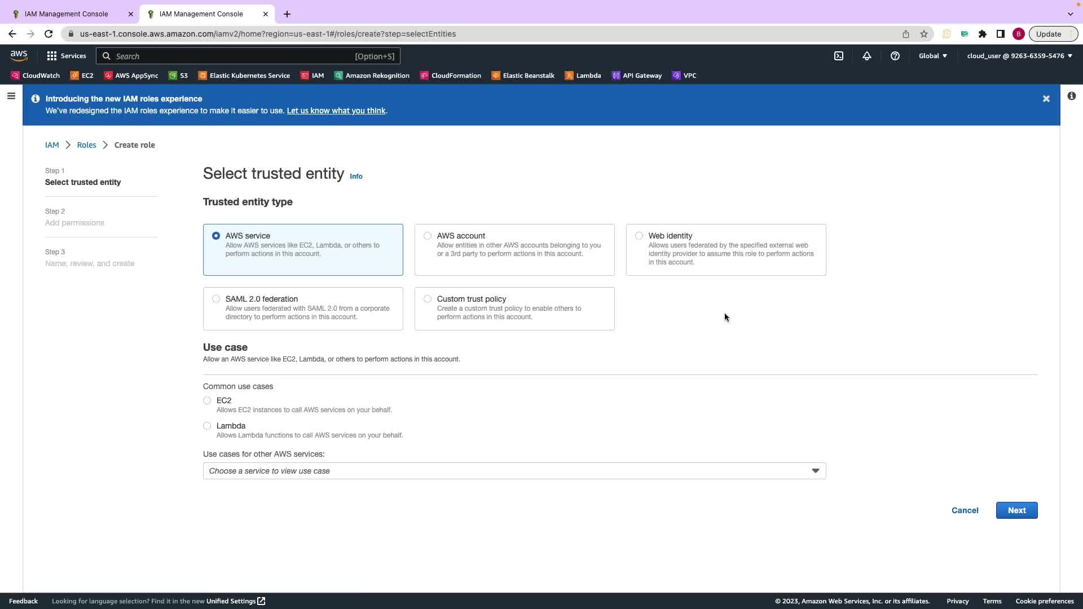Expand the Choose a service dropdown

[514, 471]
